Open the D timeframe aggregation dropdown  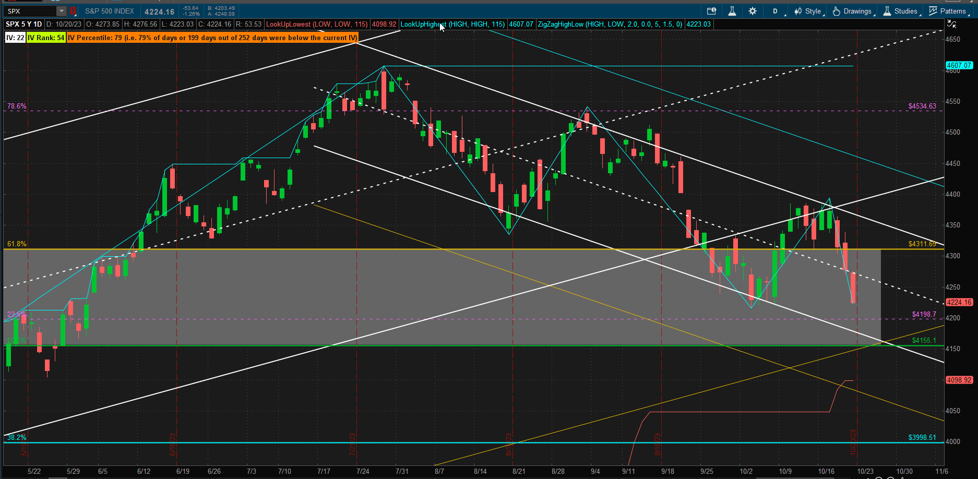pos(777,11)
